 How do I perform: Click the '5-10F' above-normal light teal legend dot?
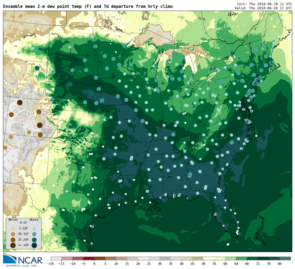[34, 229]
